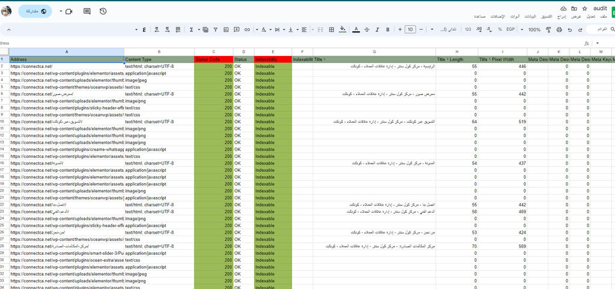615x289 pixels.
Task: Open the البيانات (Data) menu
Action: [x=530, y=16]
